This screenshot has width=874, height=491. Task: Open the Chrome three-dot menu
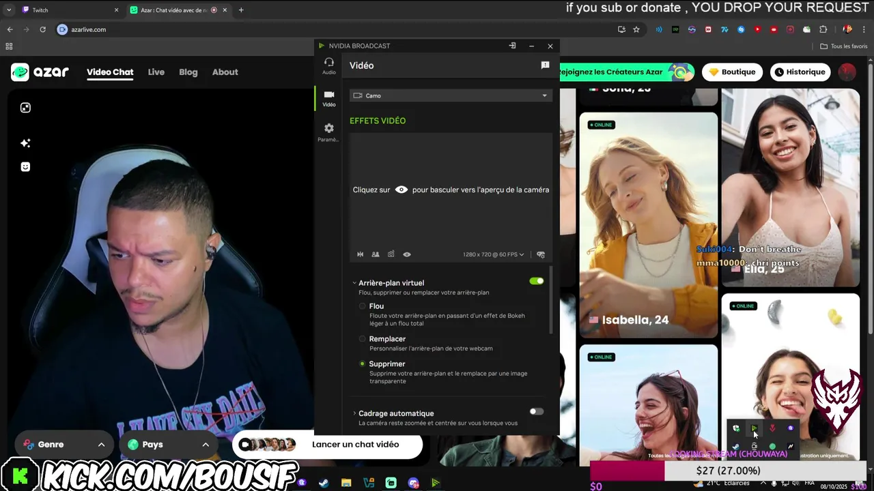point(864,29)
